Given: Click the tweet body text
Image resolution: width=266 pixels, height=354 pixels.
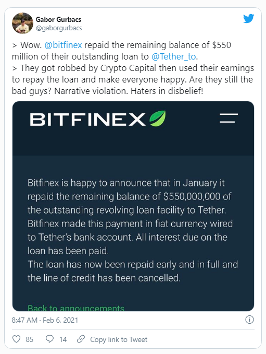Looking at the screenshot, I should pos(133,68).
